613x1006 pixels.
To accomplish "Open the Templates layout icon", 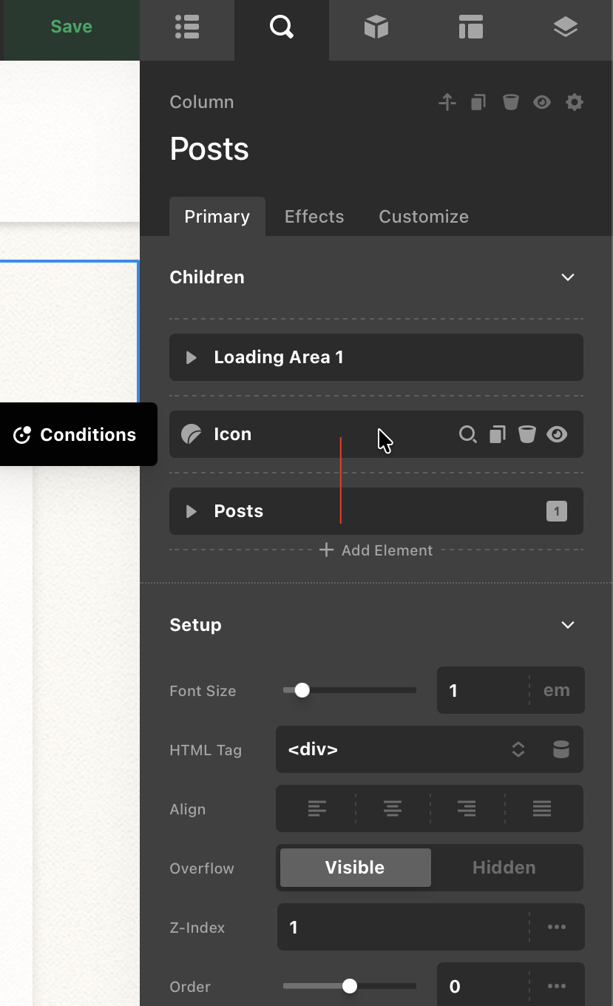I will pyautogui.click(x=470, y=27).
